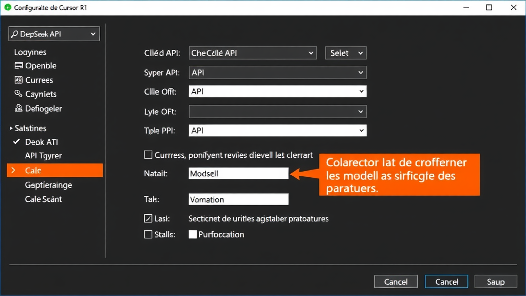Open the empty Lyle OFt dropdown
The image size is (526, 296).
click(277, 112)
